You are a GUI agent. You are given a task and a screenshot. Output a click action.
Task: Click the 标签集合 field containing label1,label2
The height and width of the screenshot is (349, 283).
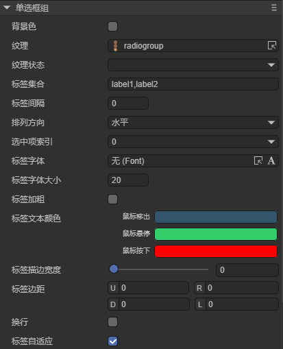point(193,84)
